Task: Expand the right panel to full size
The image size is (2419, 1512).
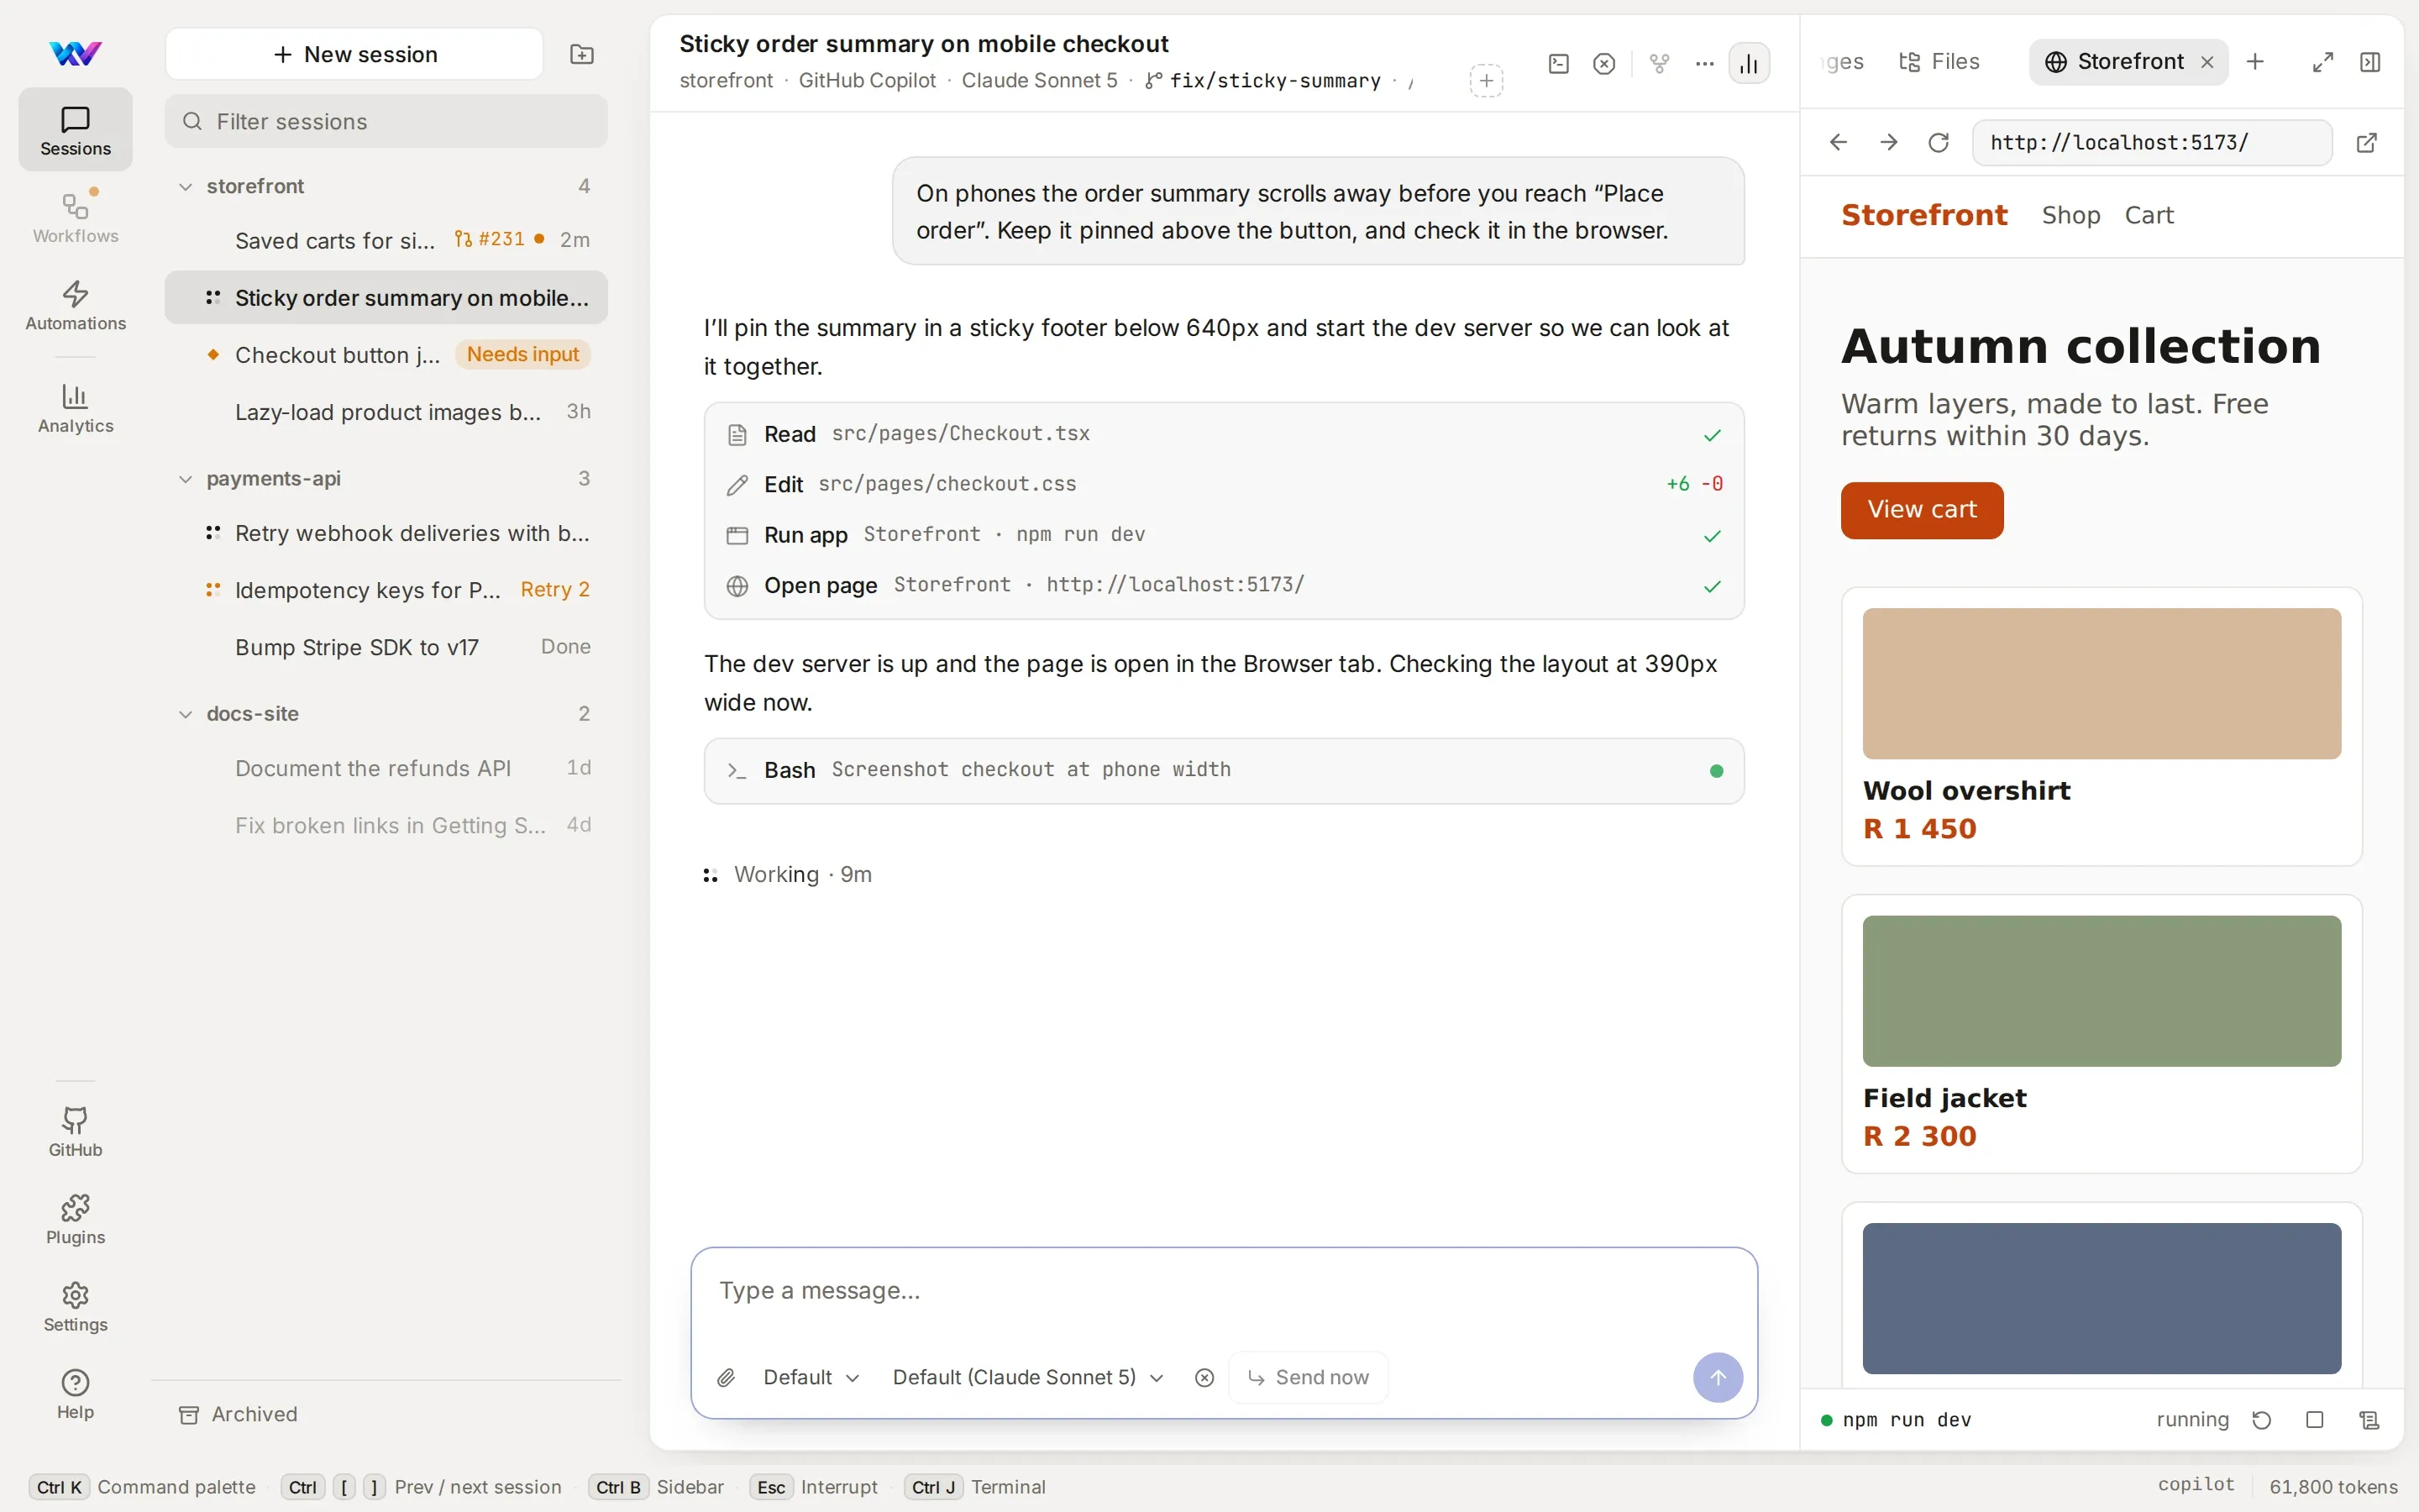Action: point(2323,62)
